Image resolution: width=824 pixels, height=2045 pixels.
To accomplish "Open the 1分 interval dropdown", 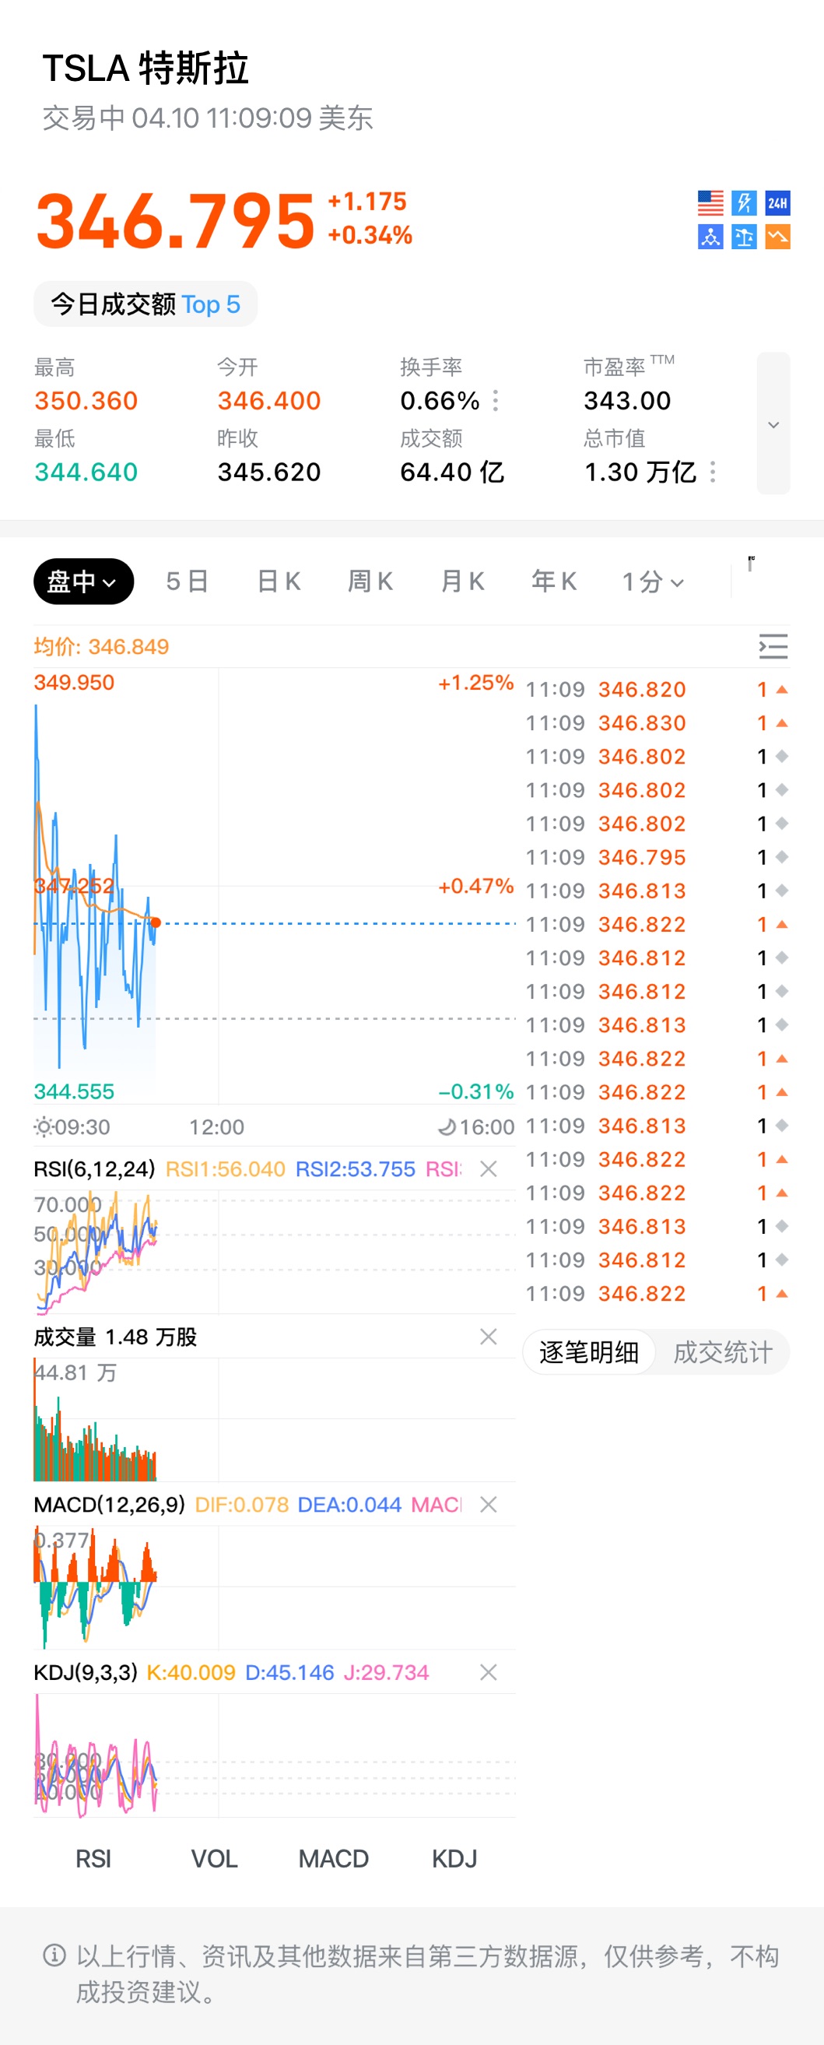I will [x=653, y=582].
